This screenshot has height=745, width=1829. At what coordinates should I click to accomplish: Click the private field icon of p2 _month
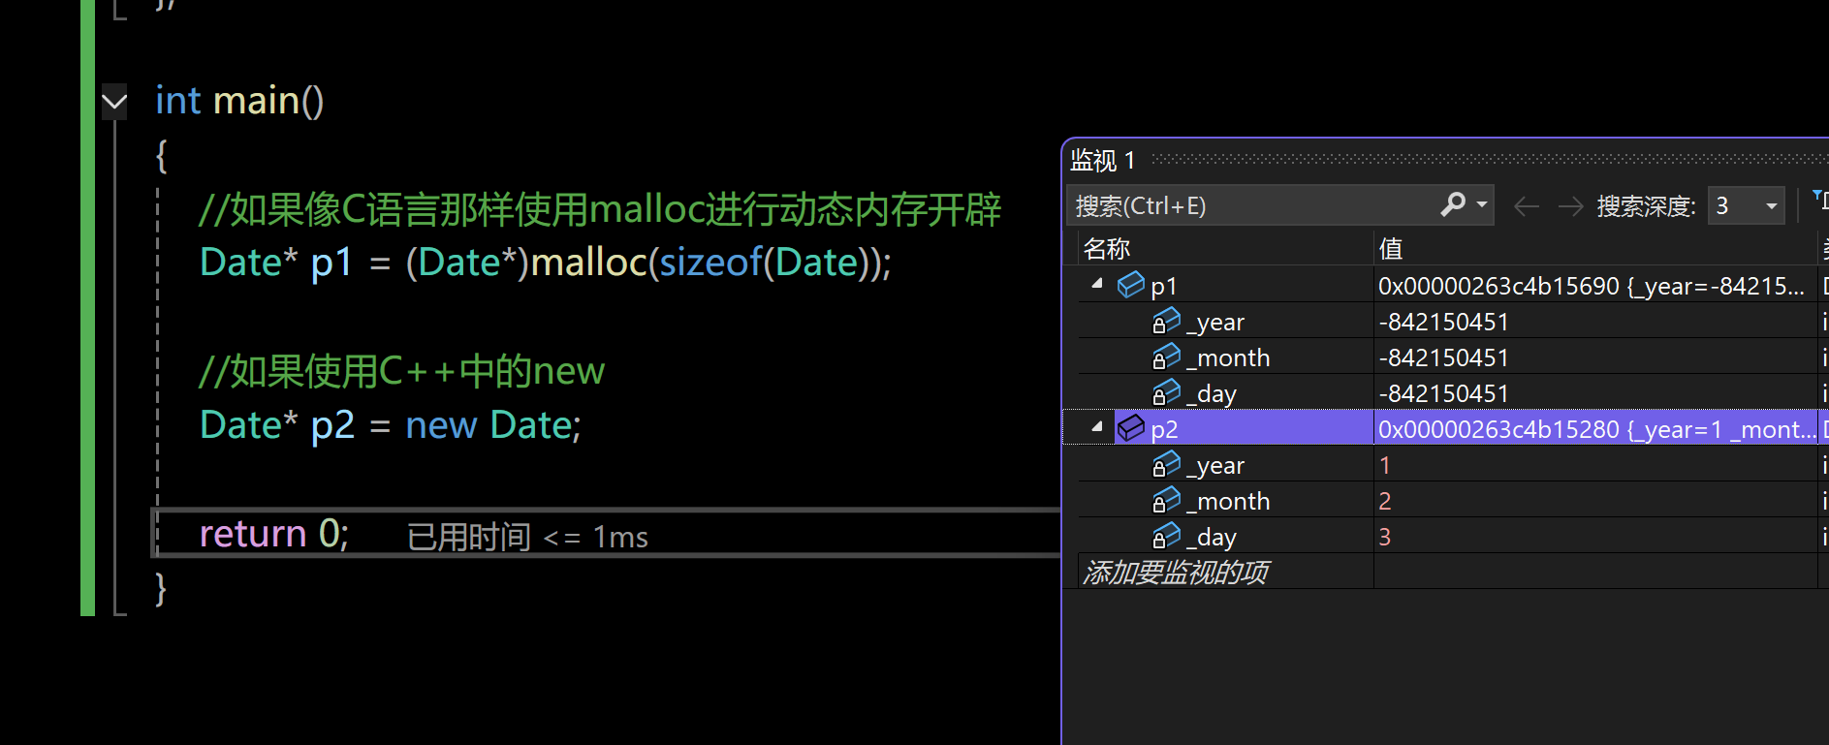click(x=1166, y=500)
